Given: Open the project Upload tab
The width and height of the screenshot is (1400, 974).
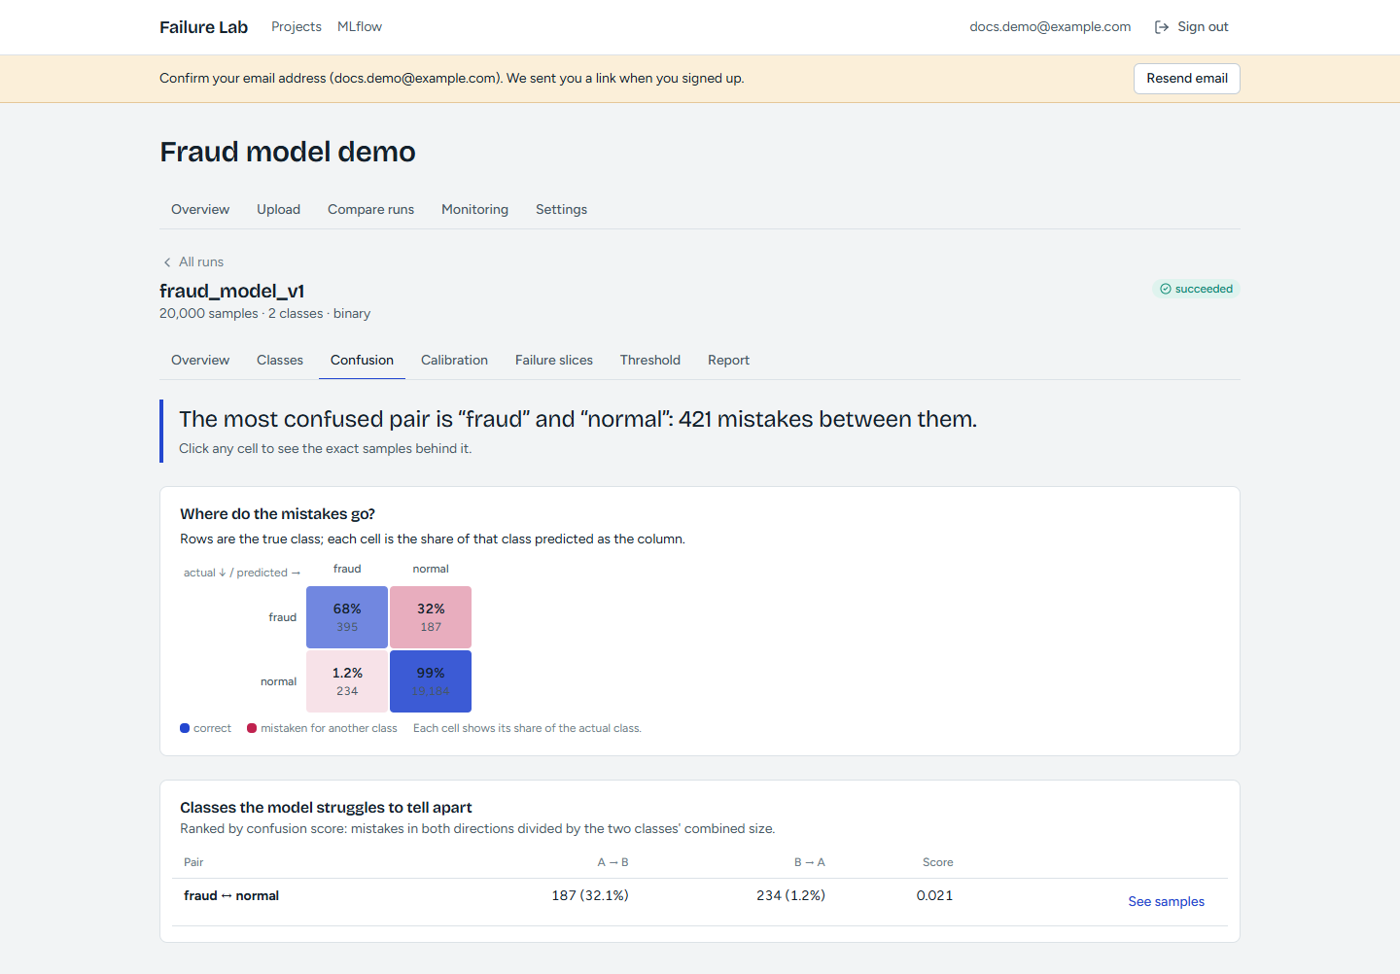Looking at the screenshot, I should pyautogui.click(x=278, y=209).
